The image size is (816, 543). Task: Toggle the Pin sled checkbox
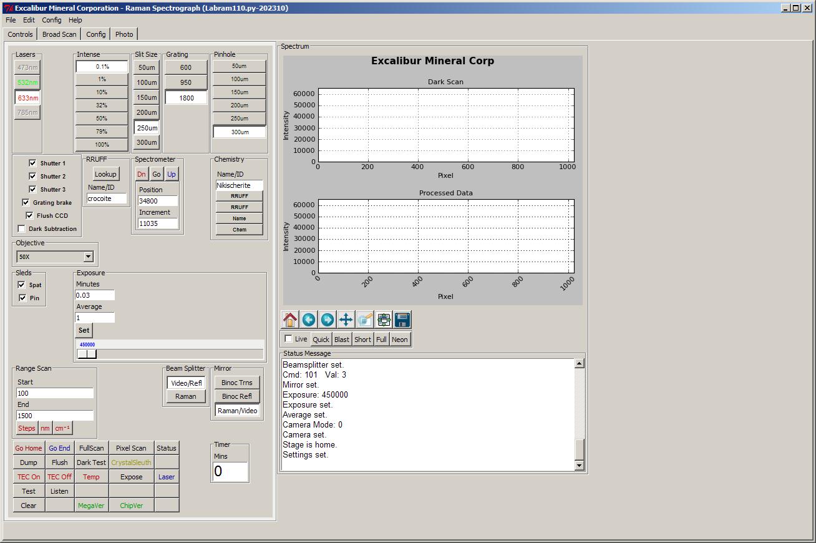(x=22, y=298)
